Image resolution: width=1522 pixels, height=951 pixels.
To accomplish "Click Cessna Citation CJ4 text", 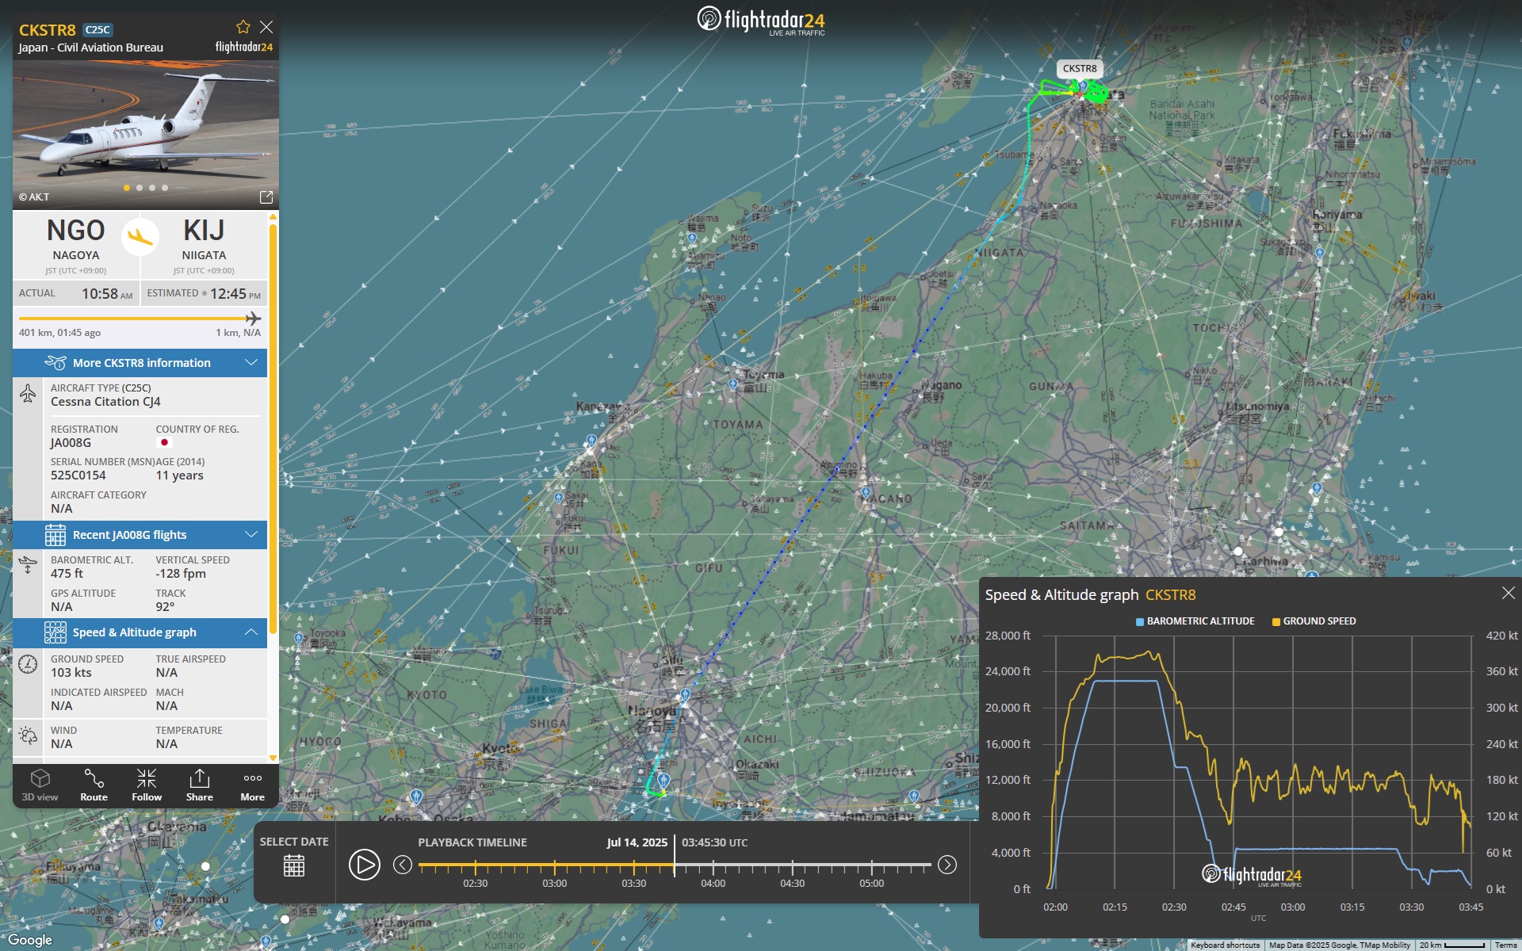I will 105,402.
